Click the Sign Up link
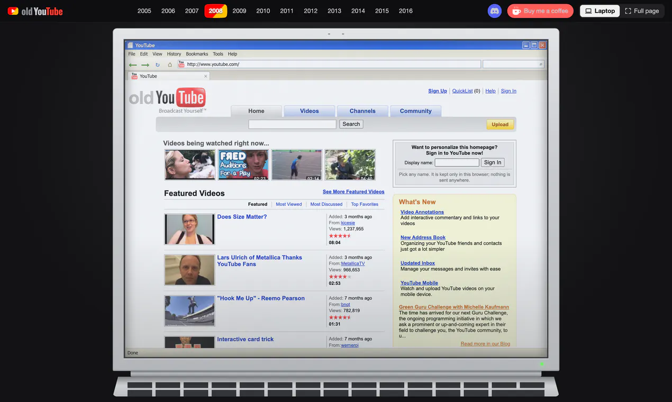The width and height of the screenshot is (672, 402). 438,91
